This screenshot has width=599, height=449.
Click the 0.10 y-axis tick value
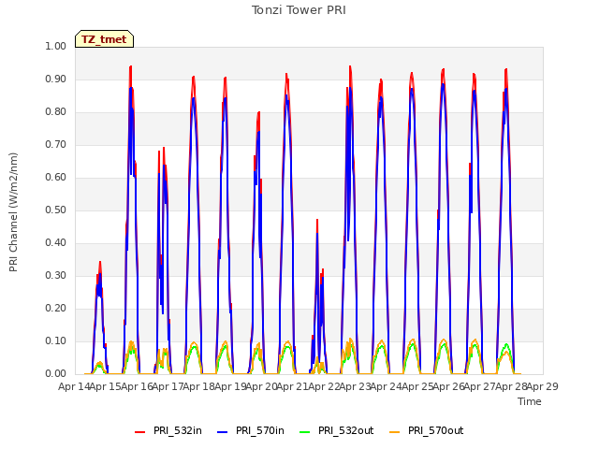coord(56,340)
